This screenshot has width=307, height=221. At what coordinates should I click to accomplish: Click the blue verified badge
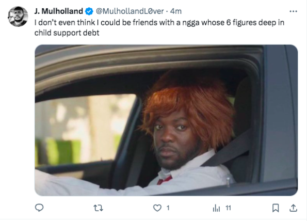tap(89, 11)
